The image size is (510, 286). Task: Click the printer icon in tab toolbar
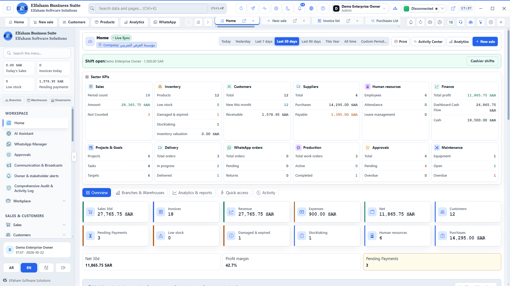(430, 22)
